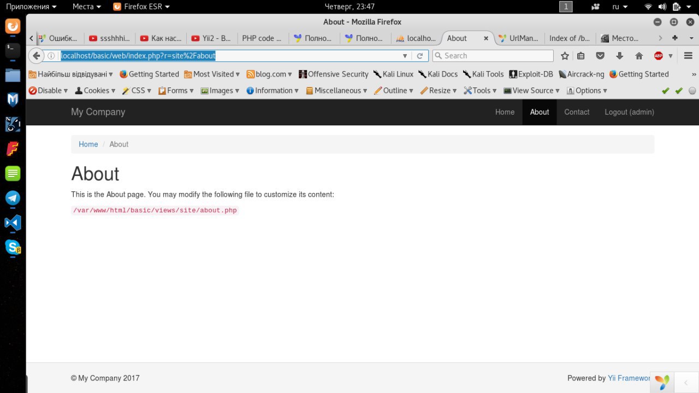Click the grey circle status indicator in developer toolbar
The width and height of the screenshot is (699, 393).
(x=692, y=91)
